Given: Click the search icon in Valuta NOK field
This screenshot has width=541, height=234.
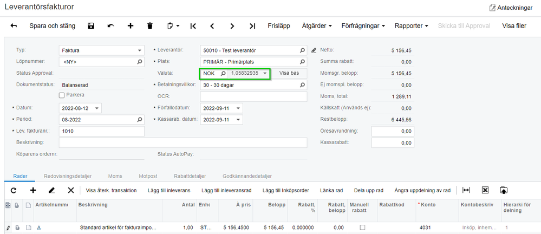Looking at the screenshot, I should click(223, 73).
